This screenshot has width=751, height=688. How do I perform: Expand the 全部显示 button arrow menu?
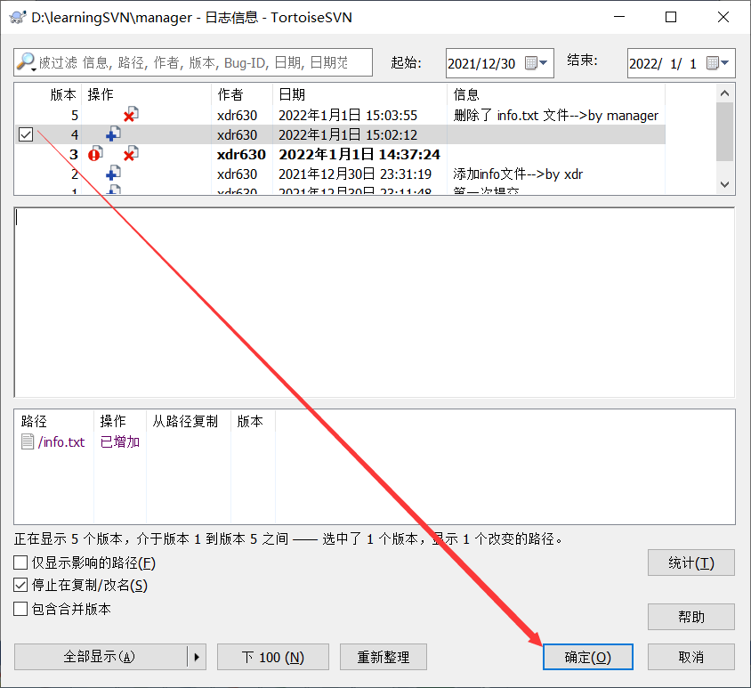click(197, 657)
